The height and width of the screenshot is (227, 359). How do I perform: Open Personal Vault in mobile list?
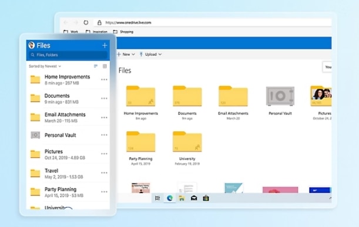pos(68,135)
